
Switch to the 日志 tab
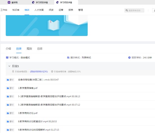click(x=40, y=49)
